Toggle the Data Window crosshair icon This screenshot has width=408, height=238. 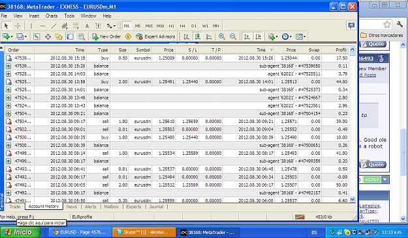click(x=48, y=36)
